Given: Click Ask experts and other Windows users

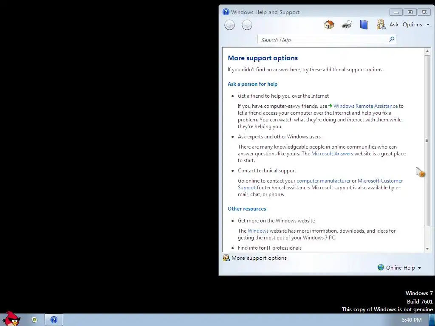Looking at the screenshot, I should click(x=279, y=137).
